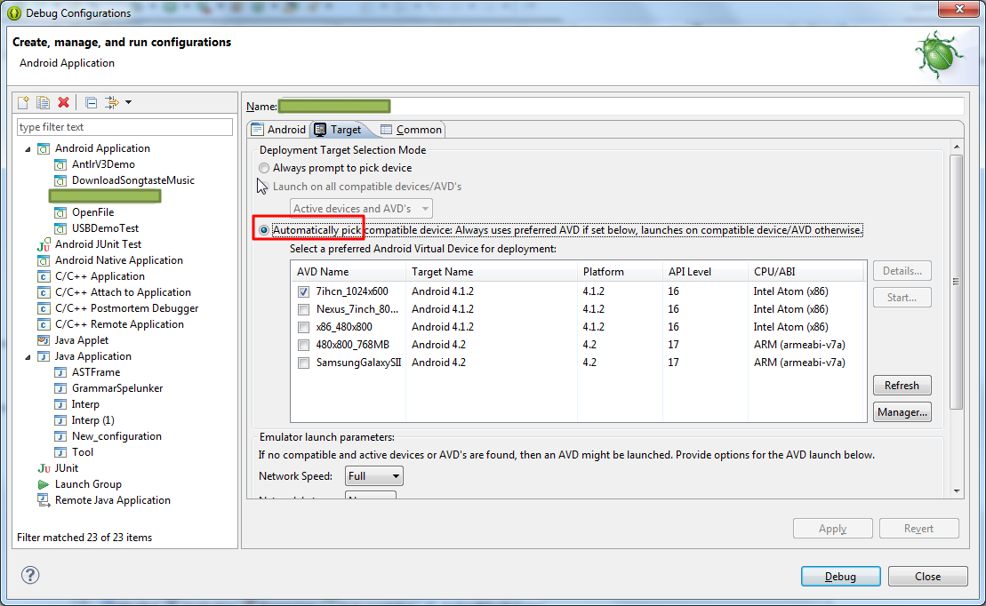Screen dimensions: 986x606
Task: Click icon beside GrammarSpelunker configuration
Action: point(60,388)
